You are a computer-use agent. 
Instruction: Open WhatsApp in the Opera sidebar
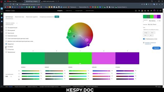pos(2,14)
